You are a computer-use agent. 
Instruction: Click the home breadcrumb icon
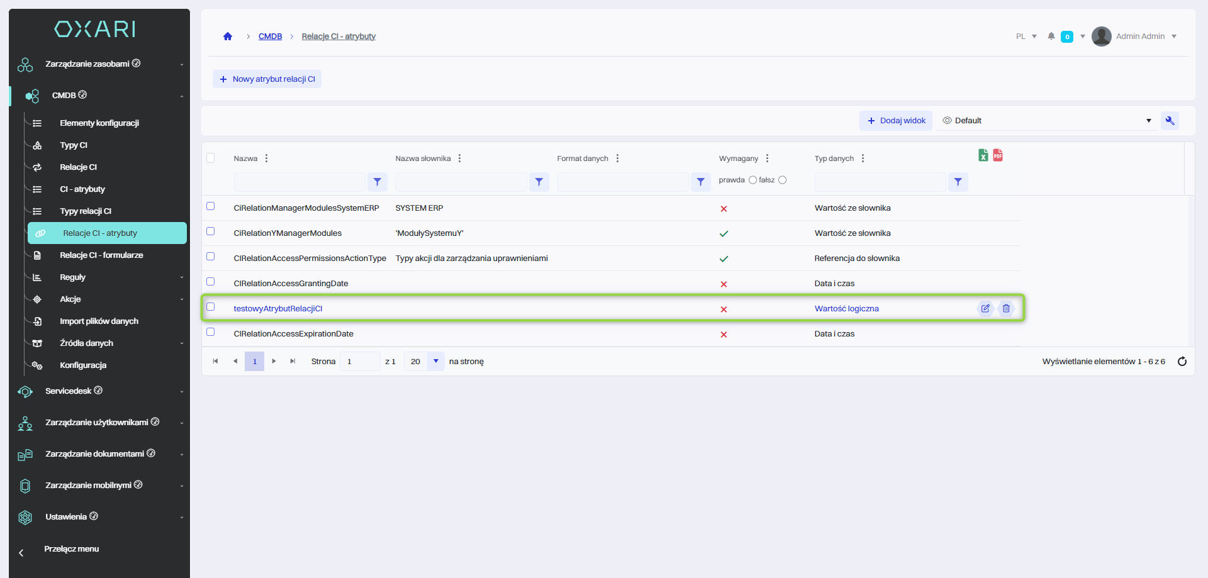[x=228, y=36]
